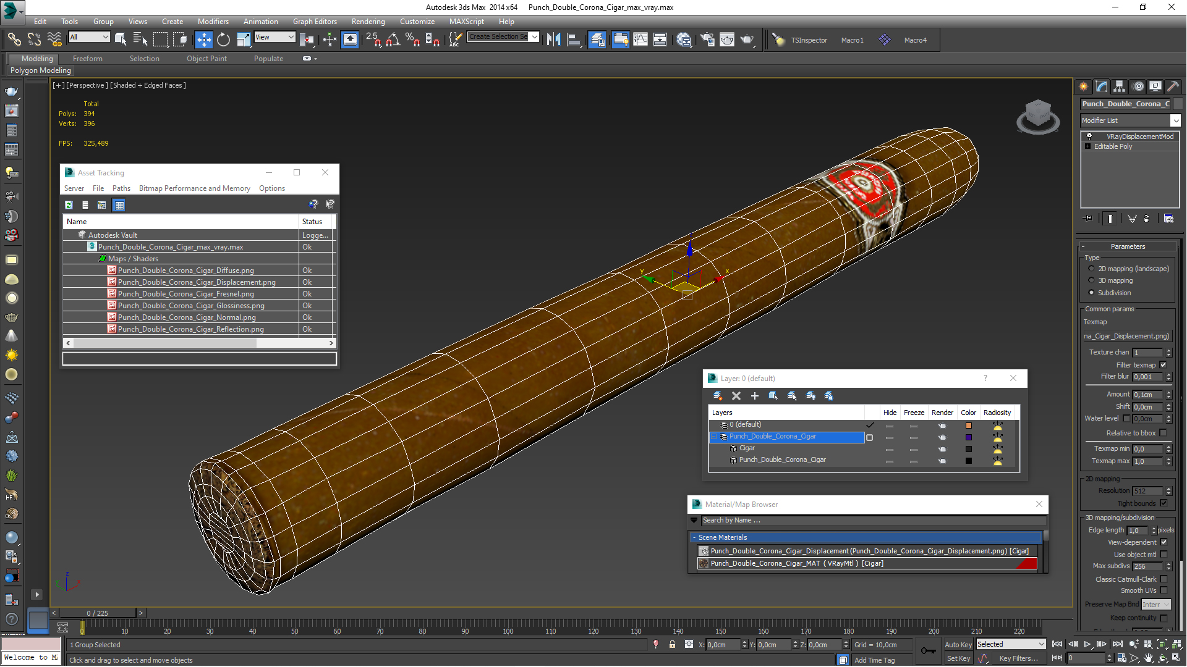
Task: Open the Modifiers menu
Action: point(213,21)
